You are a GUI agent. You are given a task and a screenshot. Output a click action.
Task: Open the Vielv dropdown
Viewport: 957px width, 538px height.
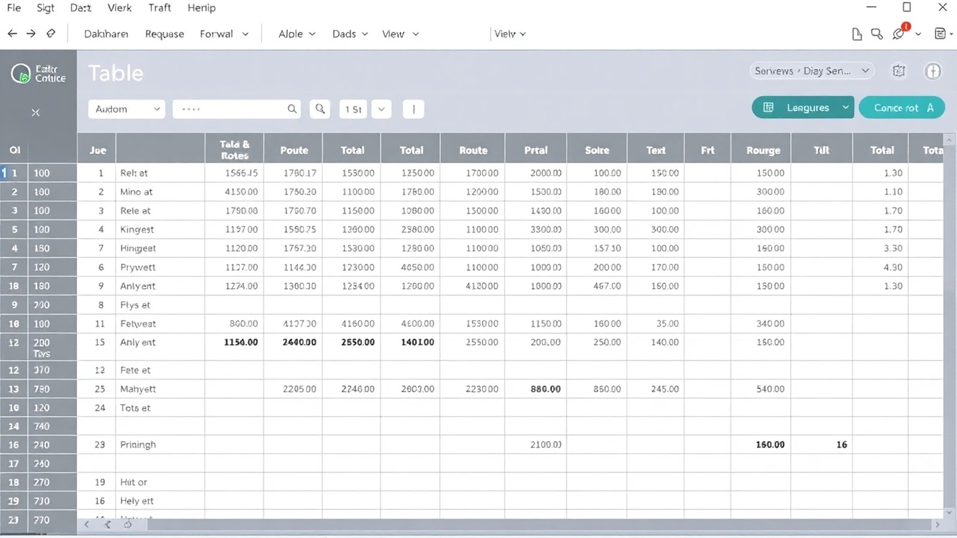click(510, 34)
